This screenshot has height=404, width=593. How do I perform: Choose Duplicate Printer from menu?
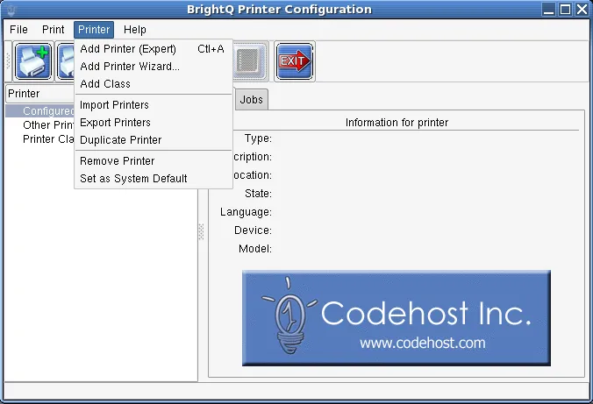(154, 140)
